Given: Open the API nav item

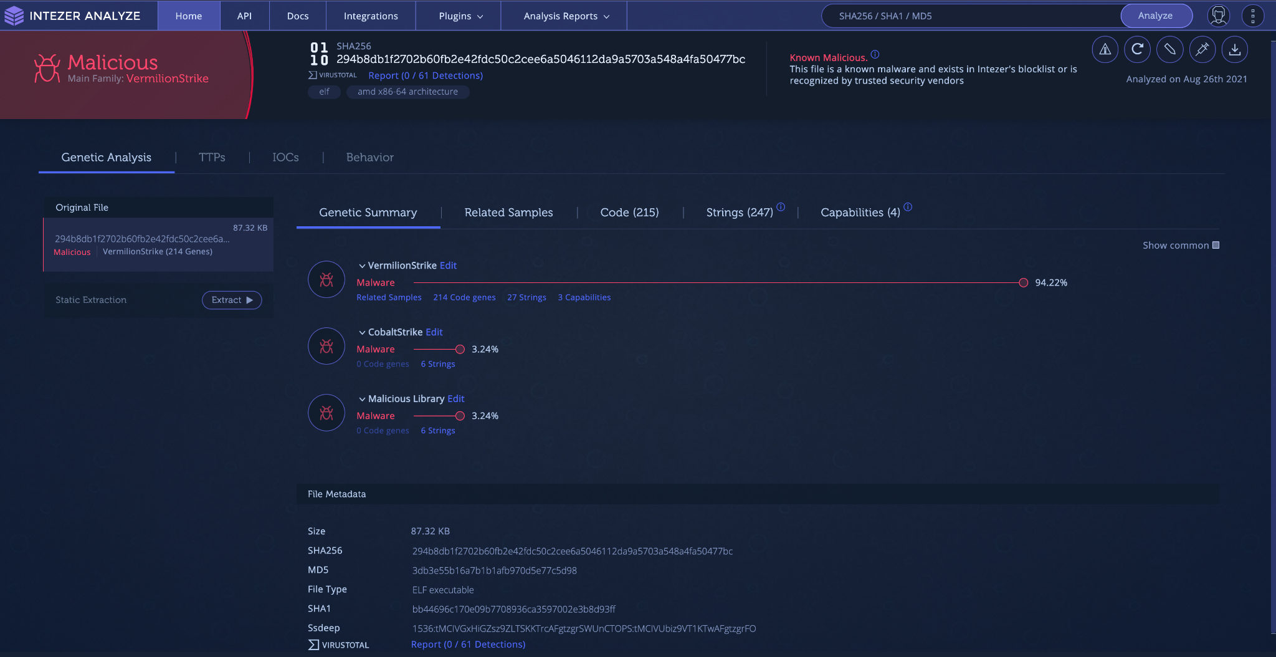Looking at the screenshot, I should [x=244, y=16].
